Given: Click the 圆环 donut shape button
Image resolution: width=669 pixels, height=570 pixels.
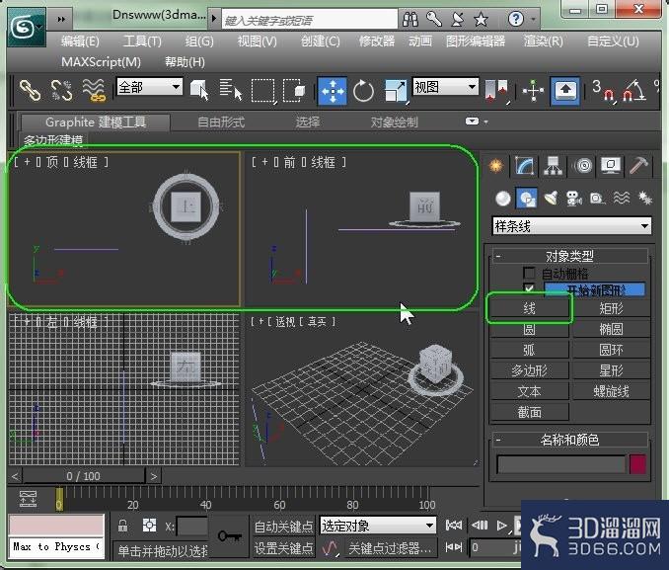Looking at the screenshot, I should tap(612, 350).
